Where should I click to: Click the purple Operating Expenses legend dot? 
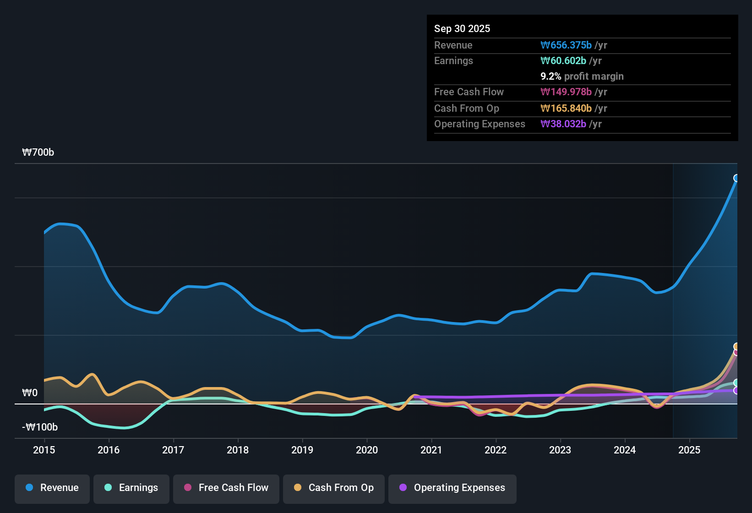coord(403,488)
